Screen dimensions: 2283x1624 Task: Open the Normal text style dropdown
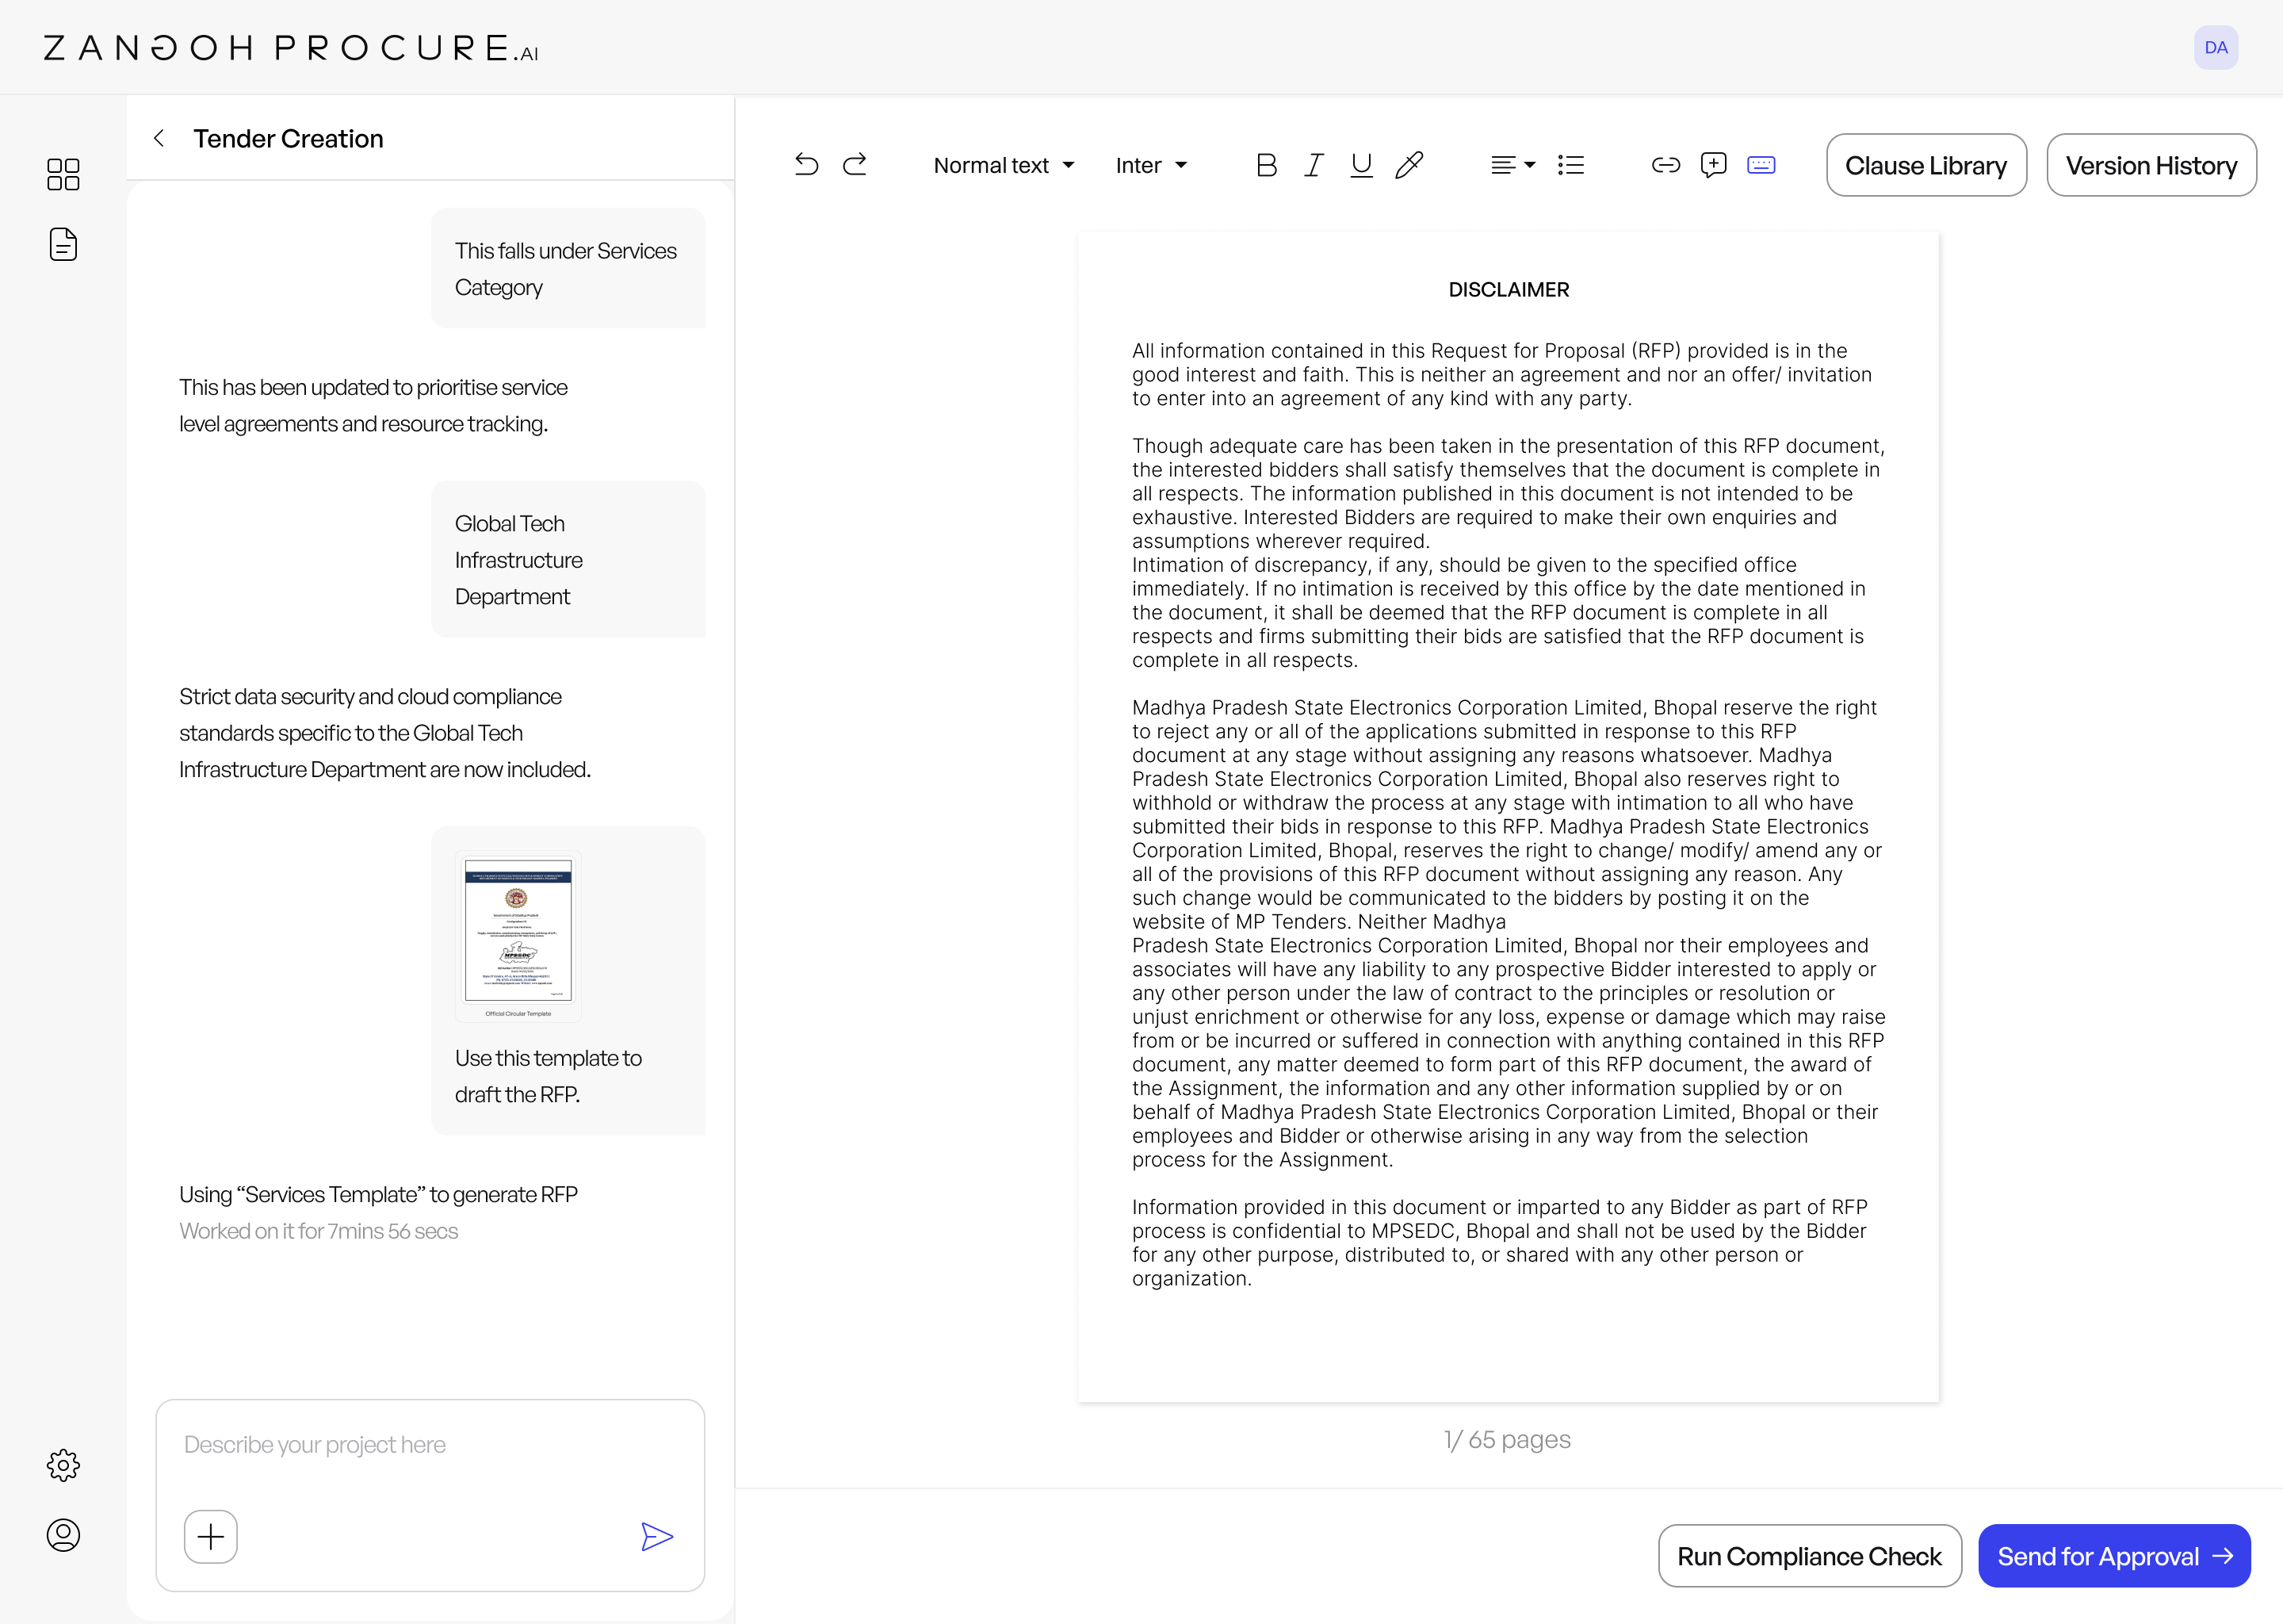pos(1004,165)
